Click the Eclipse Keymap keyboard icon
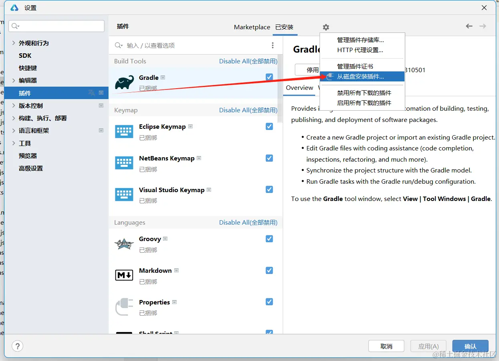This screenshot has height=361, width=499. (x=124, y=132)
